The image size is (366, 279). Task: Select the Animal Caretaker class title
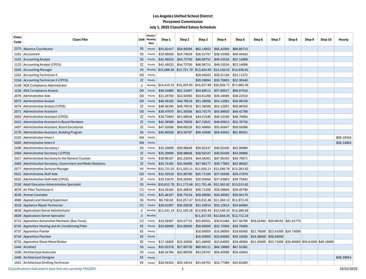pyautogui.click(x=35, y=195)
